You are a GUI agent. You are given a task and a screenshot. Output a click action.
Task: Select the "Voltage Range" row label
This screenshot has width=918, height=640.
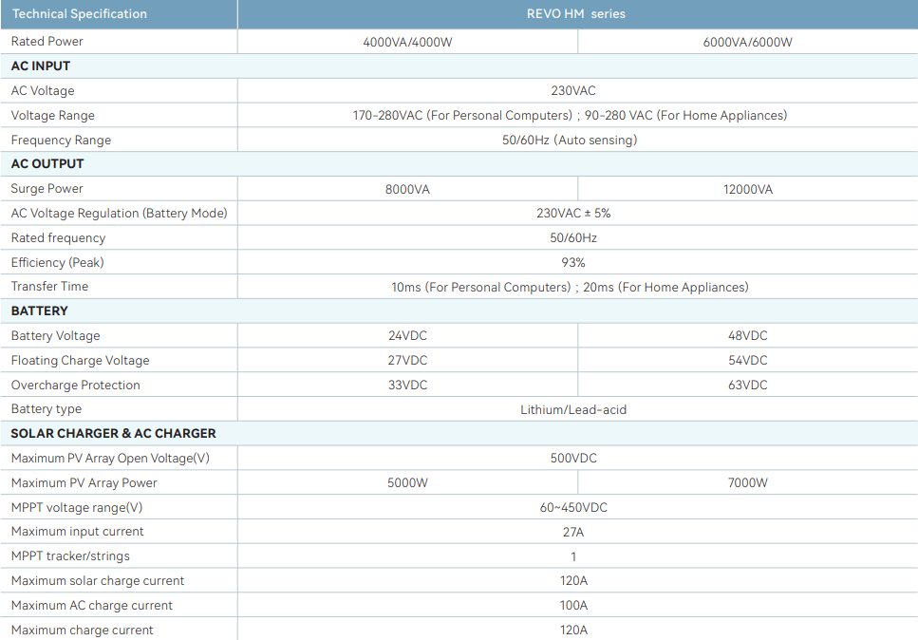53,115
